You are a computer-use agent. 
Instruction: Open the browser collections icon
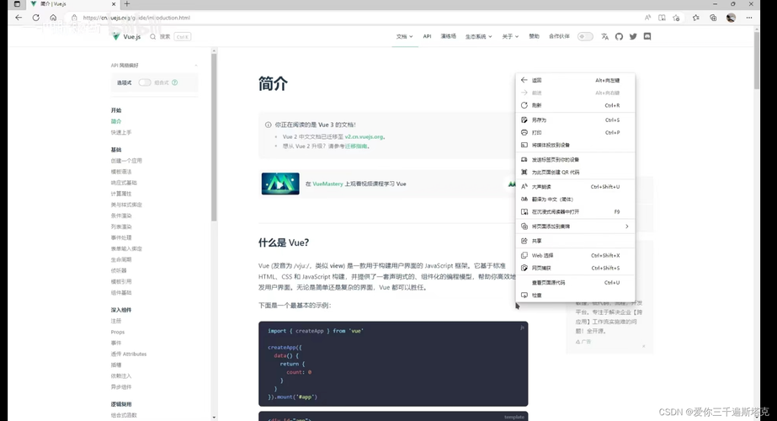coord(713,18)
